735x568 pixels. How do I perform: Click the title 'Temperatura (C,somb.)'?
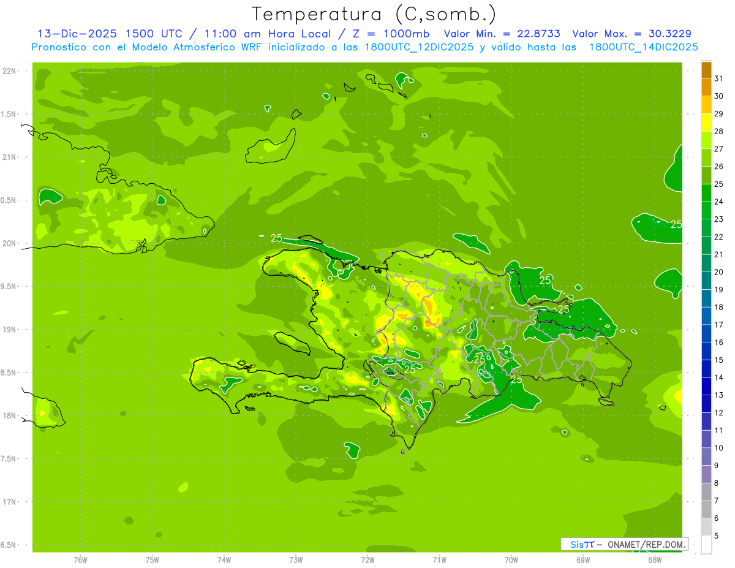[x=374, y=15]
